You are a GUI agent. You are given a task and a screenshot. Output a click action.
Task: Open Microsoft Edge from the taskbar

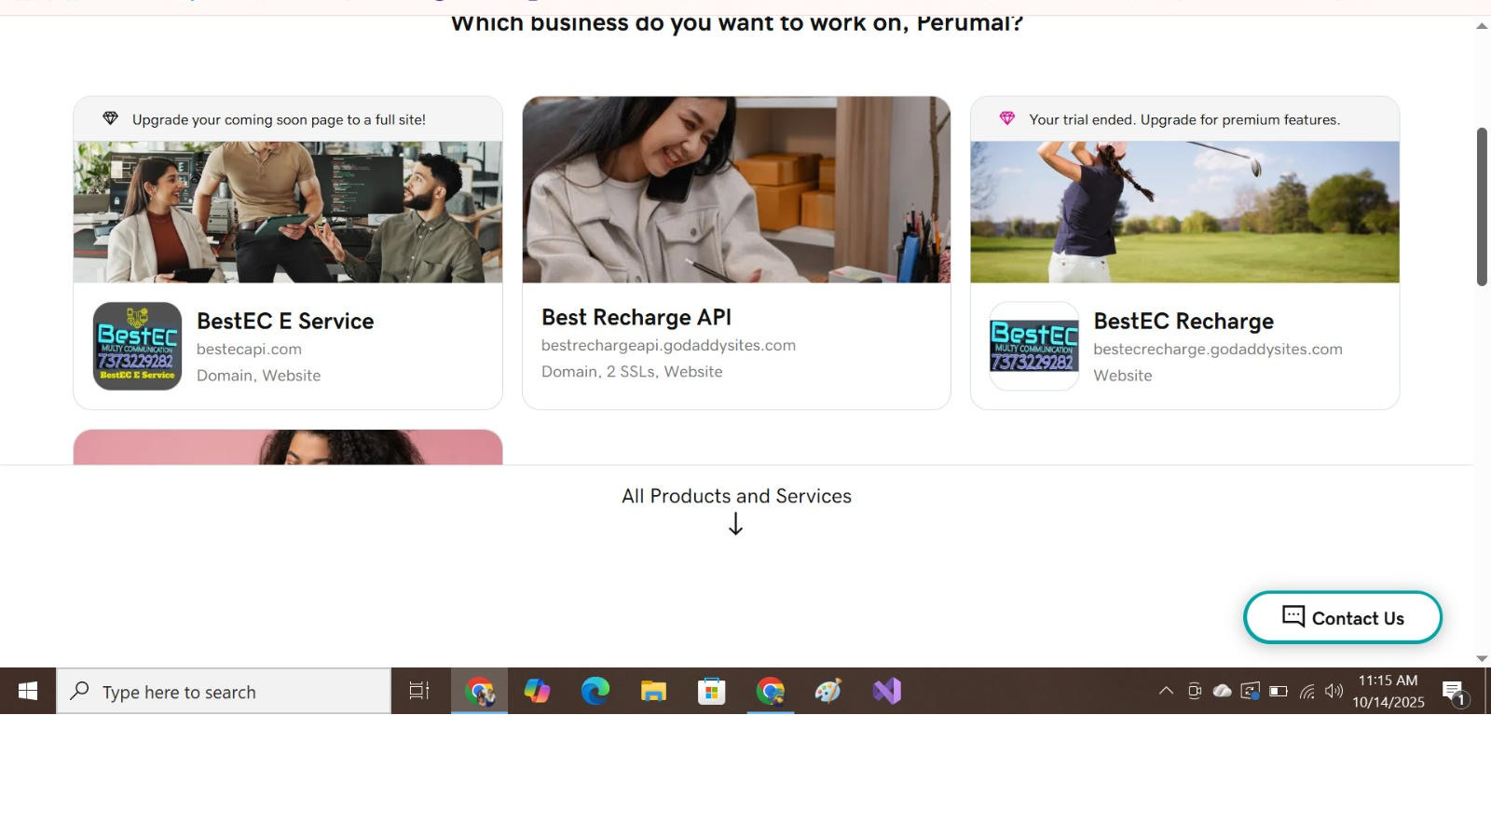(x=595, y=692)
